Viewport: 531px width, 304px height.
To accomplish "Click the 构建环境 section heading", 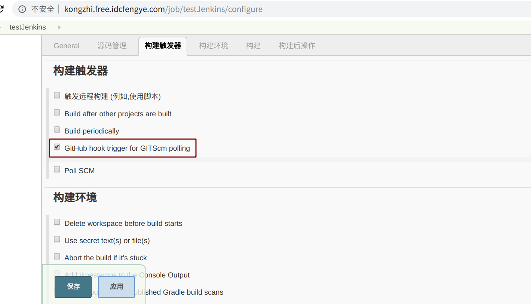I will click(x=75, y=197).
